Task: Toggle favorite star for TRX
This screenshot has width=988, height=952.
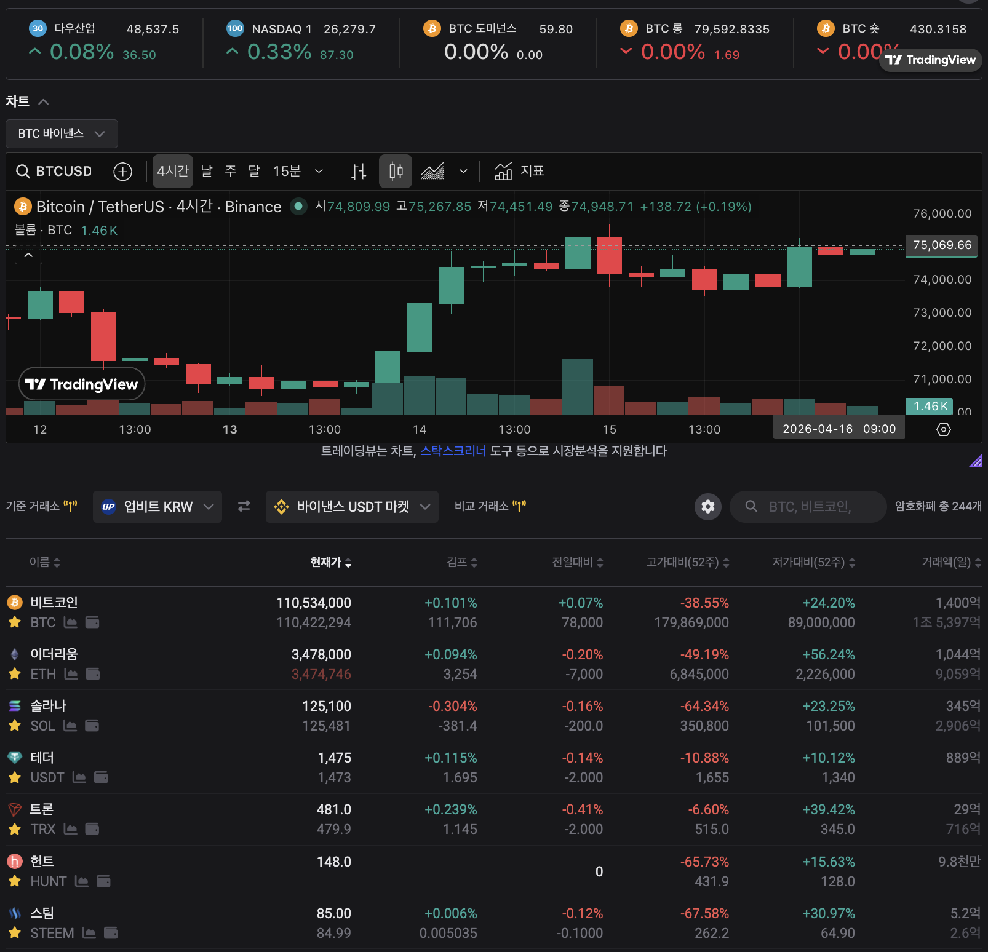Action: click(x=15, y=829)
